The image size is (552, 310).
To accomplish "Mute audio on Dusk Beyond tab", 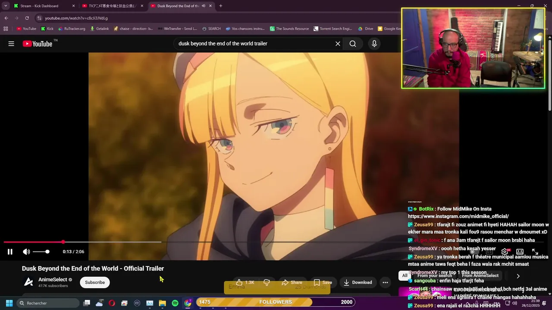I will 203,6.
